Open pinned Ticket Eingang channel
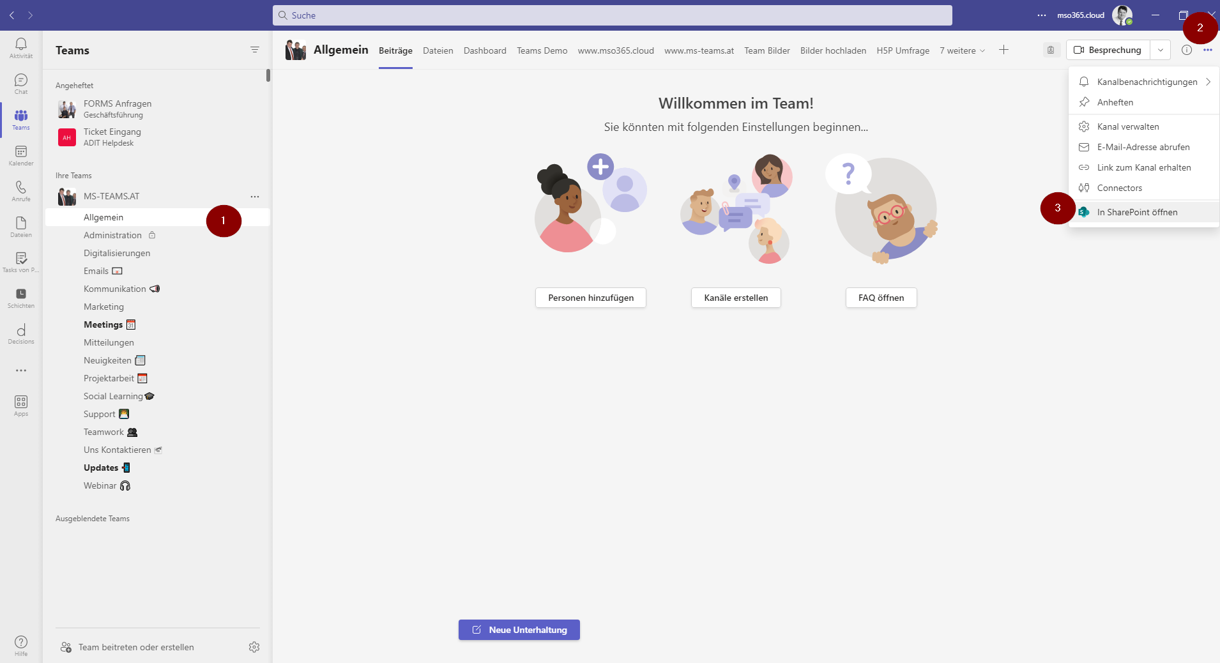The image size is (1220, 663). 158,137
